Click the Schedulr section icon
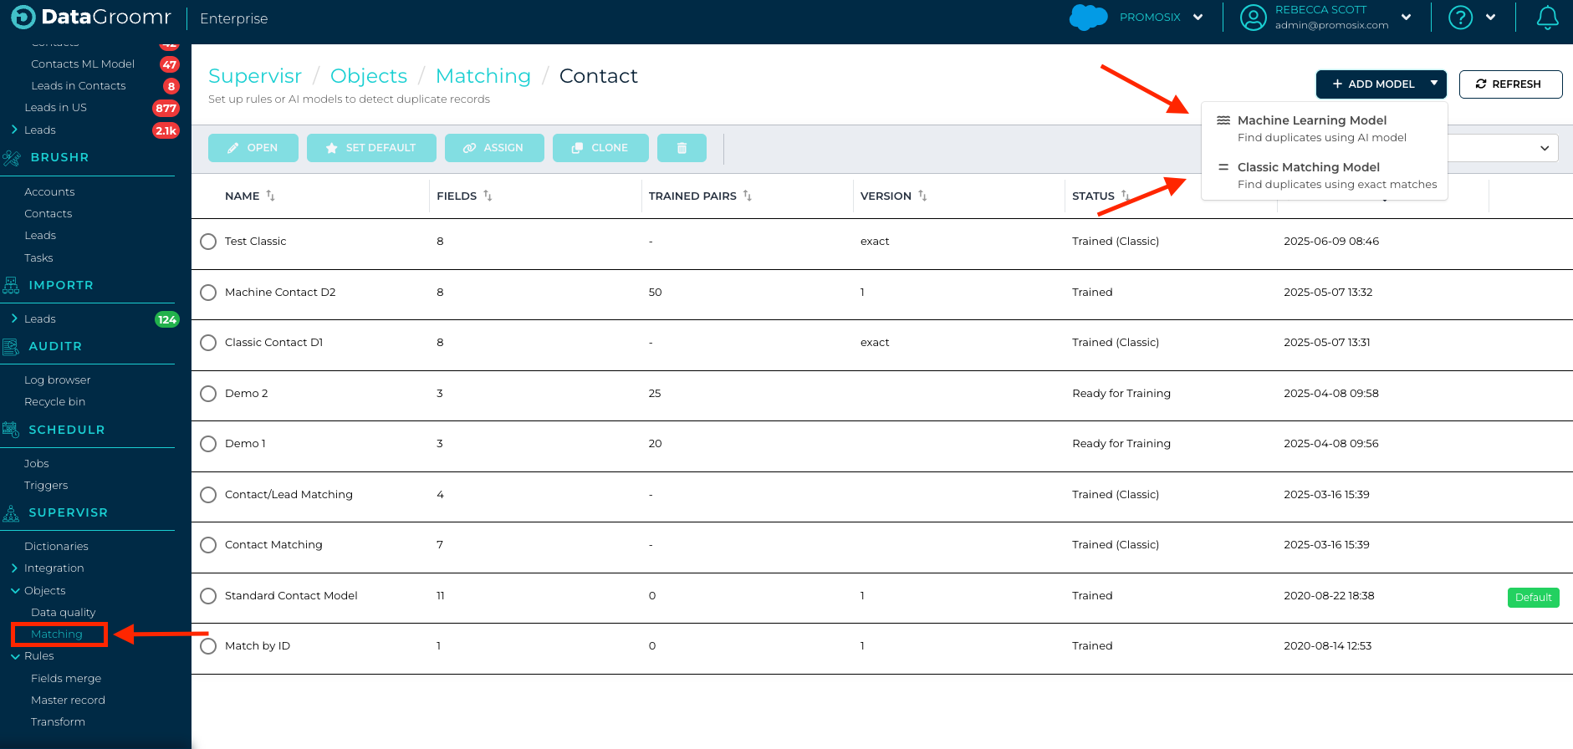Image resolution: width=1573 pixels, height=749 pixels. [x=11, y=430]
